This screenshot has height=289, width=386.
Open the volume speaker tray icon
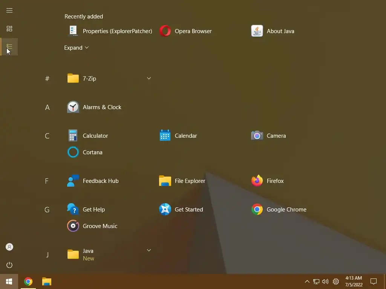[x=325, y=281]
